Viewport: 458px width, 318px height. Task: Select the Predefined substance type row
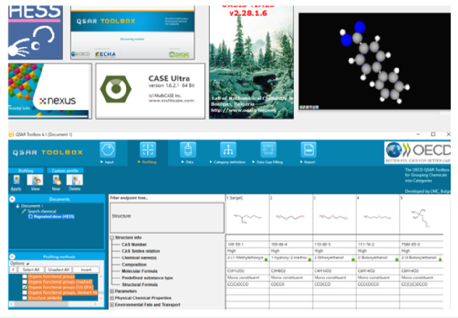tap(147, 278)
